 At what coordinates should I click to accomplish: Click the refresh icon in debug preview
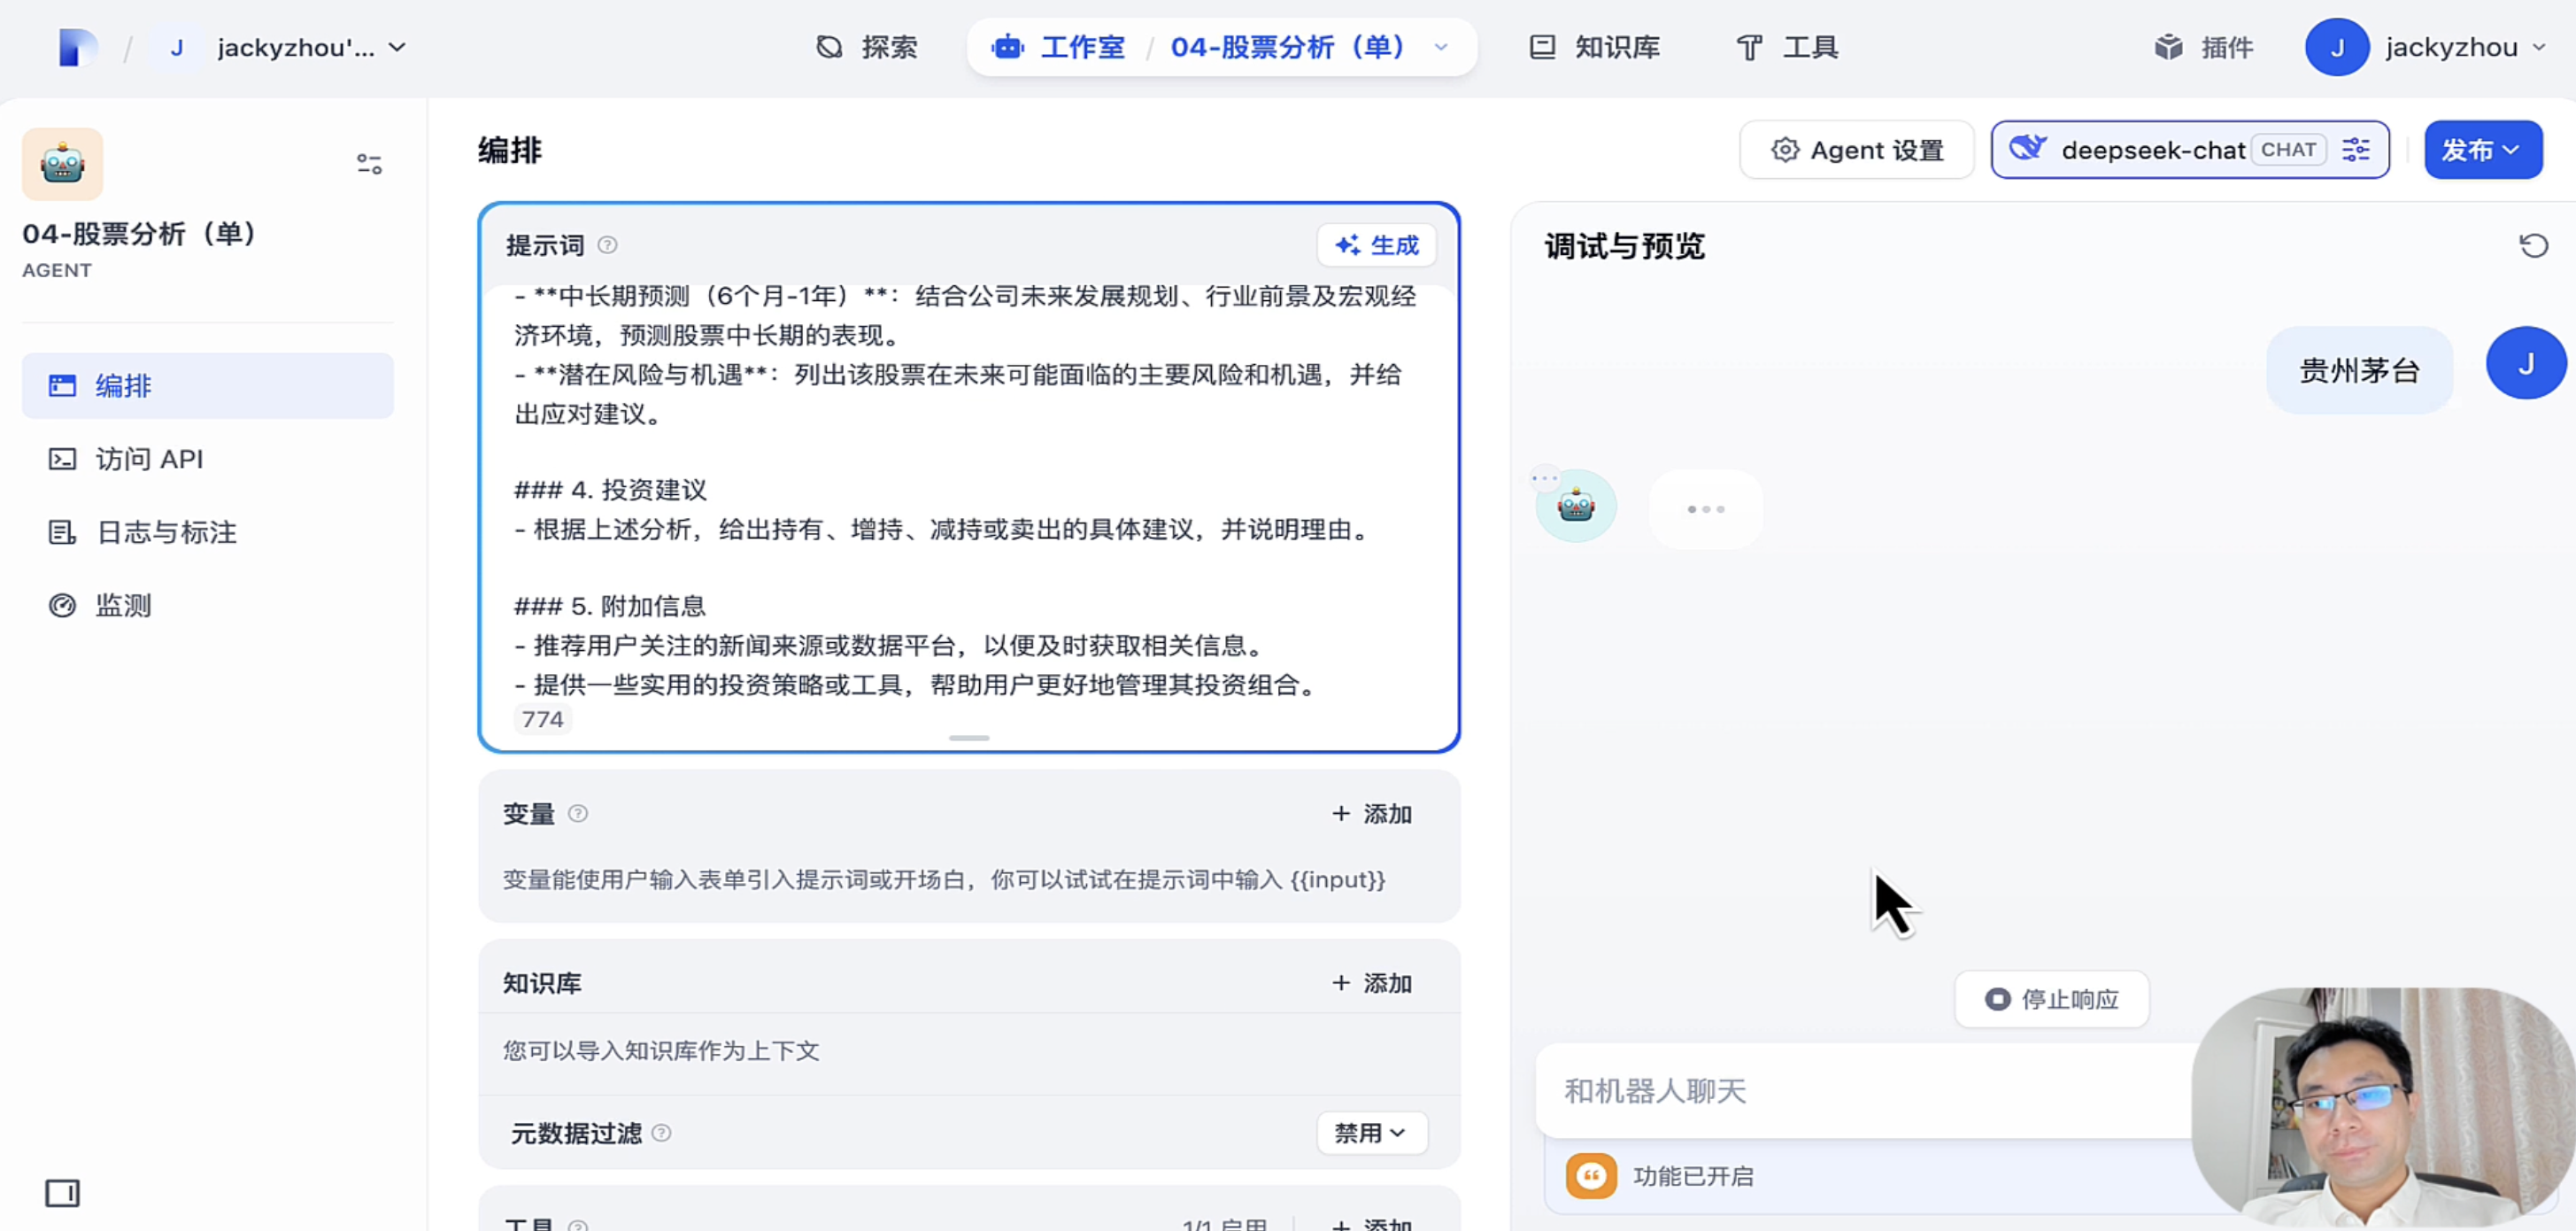pos(2533,246)
